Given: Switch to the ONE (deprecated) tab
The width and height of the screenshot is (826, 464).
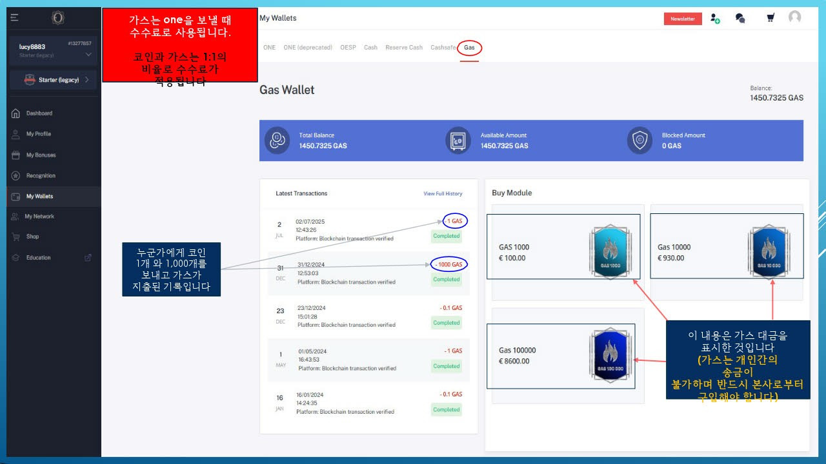Looking at the screenshot, I should click(308, 48).
